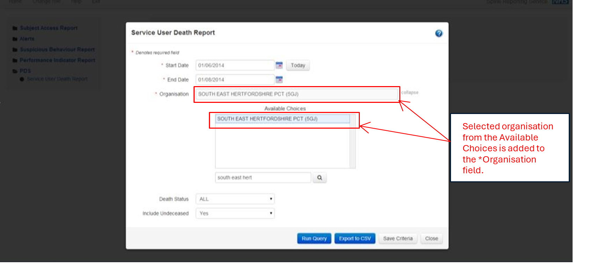
Task: Open the Start Date calendar picker
Action: [x=279, y=65]
